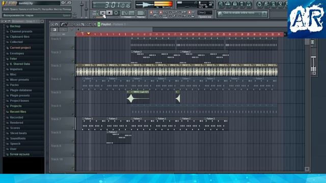Image resolution: width=326 pixels, height=183 pixels.
Task: Select the playlist Draw pencil tool
Action: [x=62, y=24]
